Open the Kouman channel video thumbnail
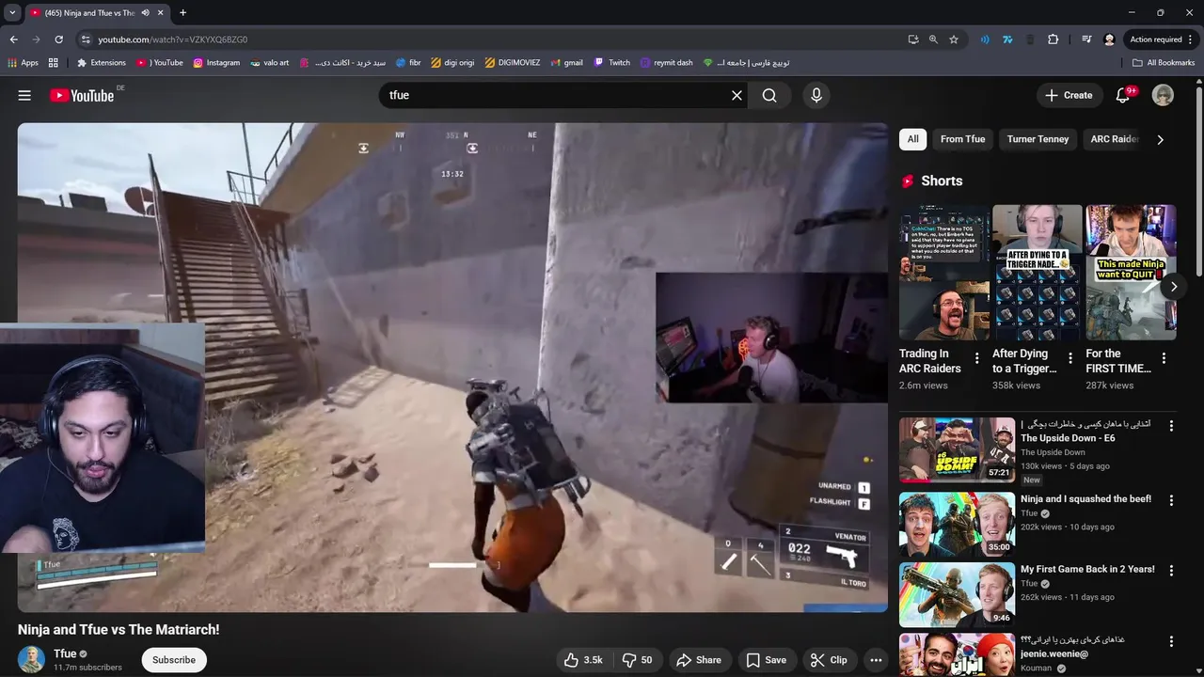Image resolution: width=1204 pixels, height=677 pixels. [x=957, y=654]
